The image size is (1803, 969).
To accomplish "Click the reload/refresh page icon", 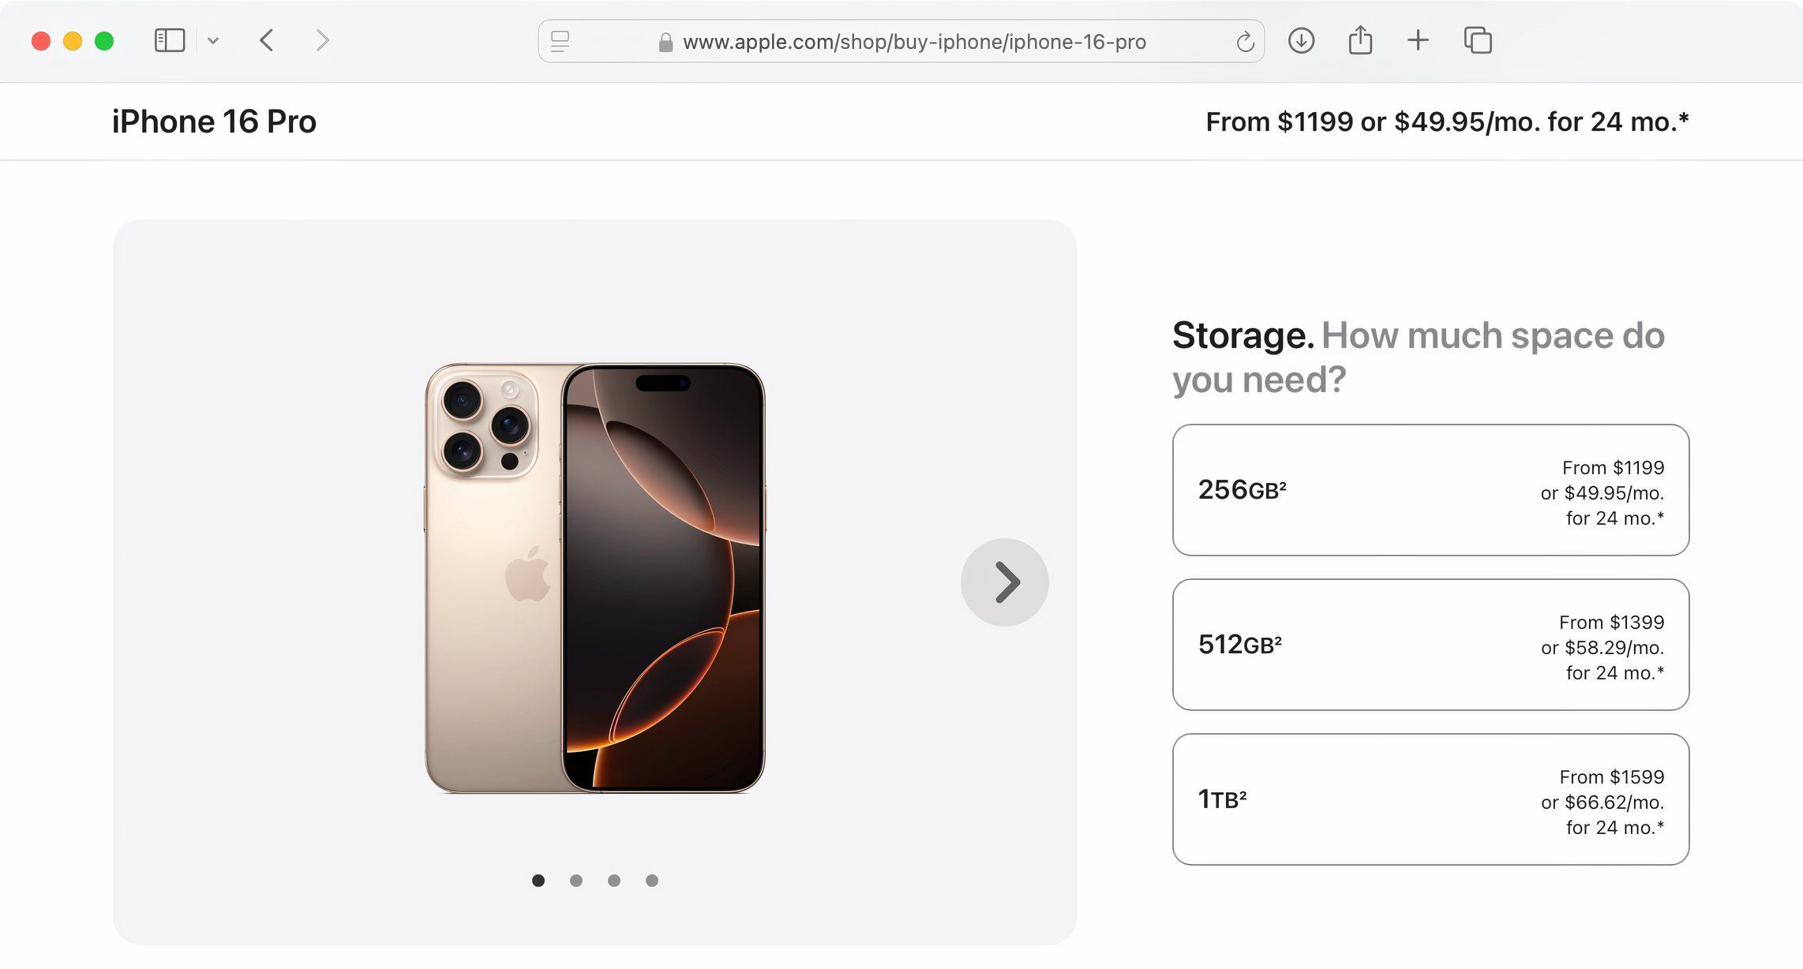I will (x=1245, y=42).
